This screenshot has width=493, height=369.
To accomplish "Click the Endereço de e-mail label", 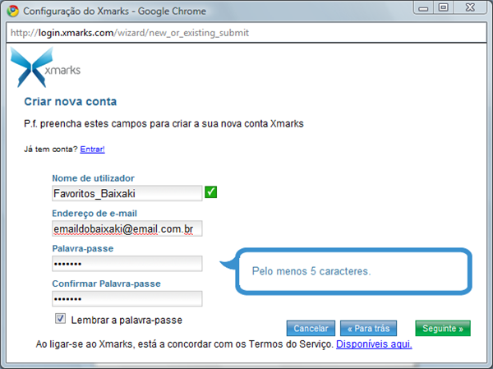I will [94, 214].
